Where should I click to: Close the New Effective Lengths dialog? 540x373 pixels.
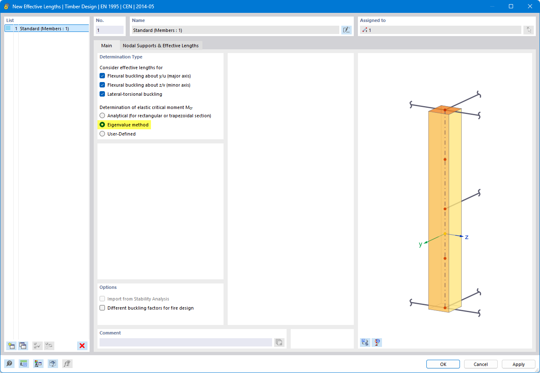(x=530, y=6)
